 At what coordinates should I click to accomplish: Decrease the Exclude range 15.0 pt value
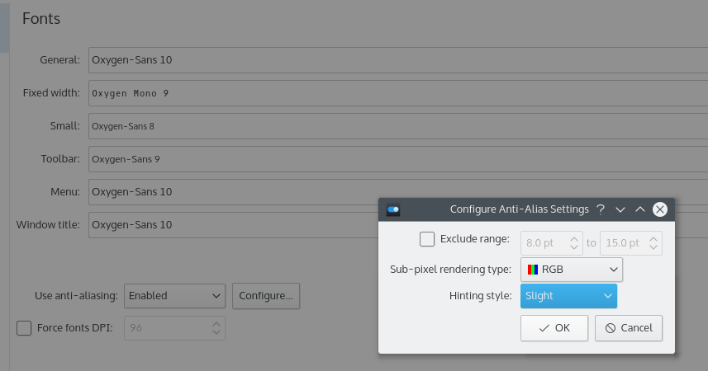tap(653, 247)
